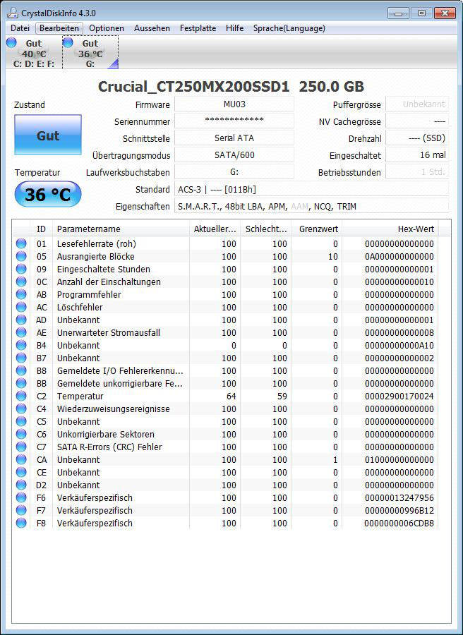The image size is (463, 635).
Task: Click the status orb in row F8
Action: 21,523
